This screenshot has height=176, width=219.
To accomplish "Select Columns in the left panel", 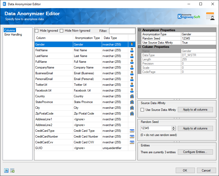I will tap(10, 30).
